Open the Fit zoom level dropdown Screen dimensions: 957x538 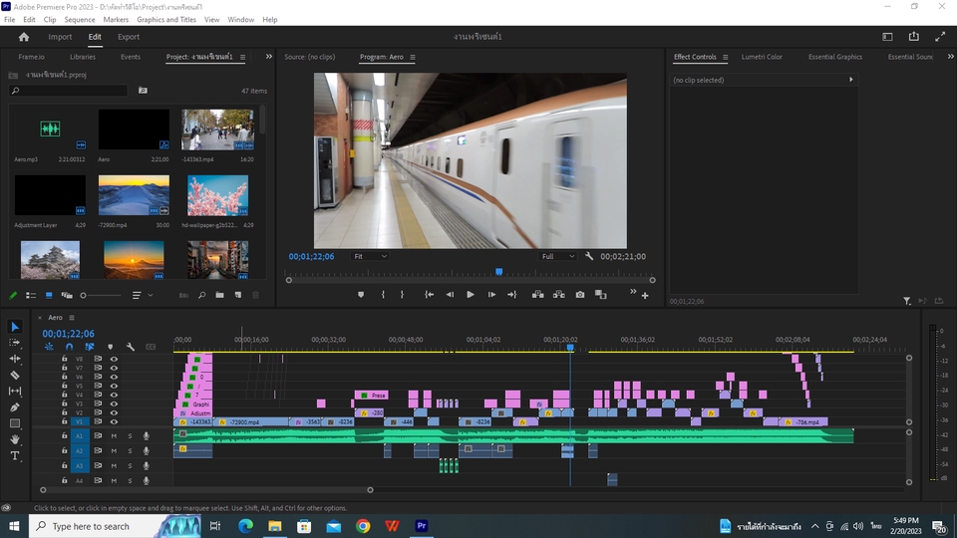(369, 256)
